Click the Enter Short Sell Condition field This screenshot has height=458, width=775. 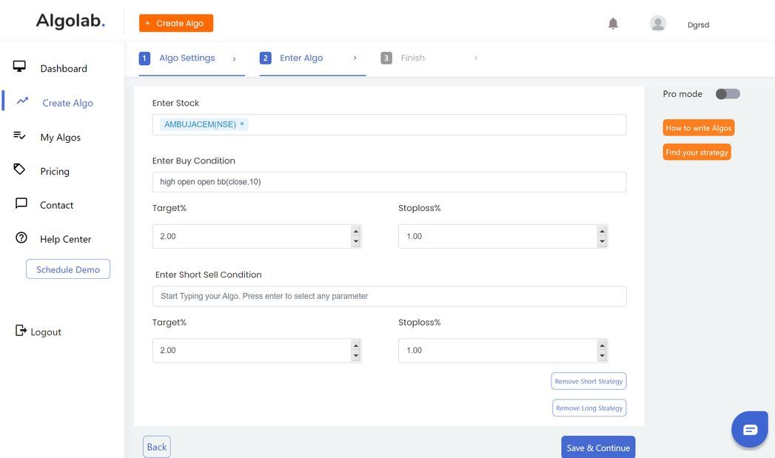click(x=389, y=296)
